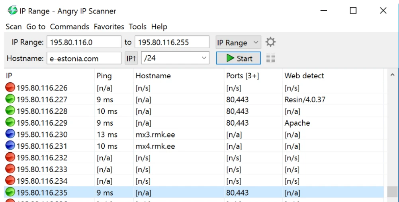Click the Hostname field e-estonia.com
Screen dimensions: 399x202
pos(84,58)
